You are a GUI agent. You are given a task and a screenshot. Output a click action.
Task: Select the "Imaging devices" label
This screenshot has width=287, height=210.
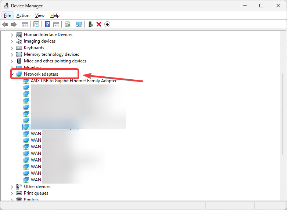click(x=40, y=41)
